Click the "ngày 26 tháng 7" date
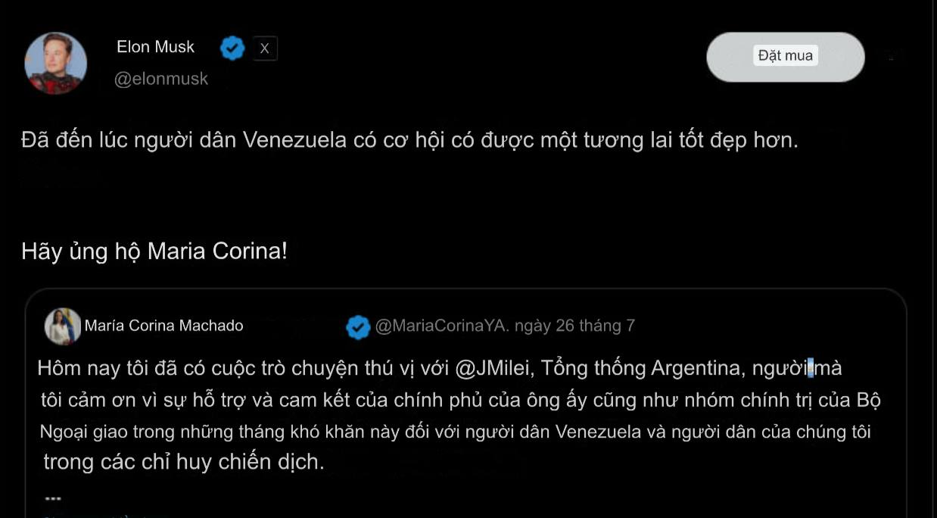Viewport: 937px width, 518px height. tap(574, 326)
